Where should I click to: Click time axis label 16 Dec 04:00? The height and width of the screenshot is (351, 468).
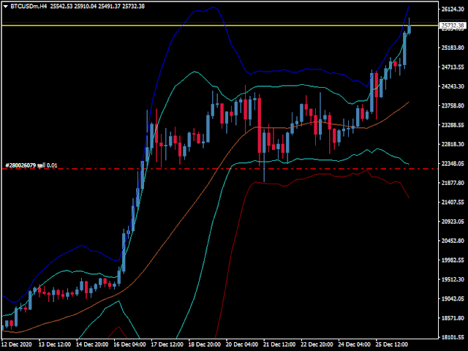coord(129,344)
